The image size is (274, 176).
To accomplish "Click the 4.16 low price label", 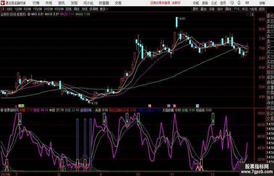I will (x=94, y=103).
